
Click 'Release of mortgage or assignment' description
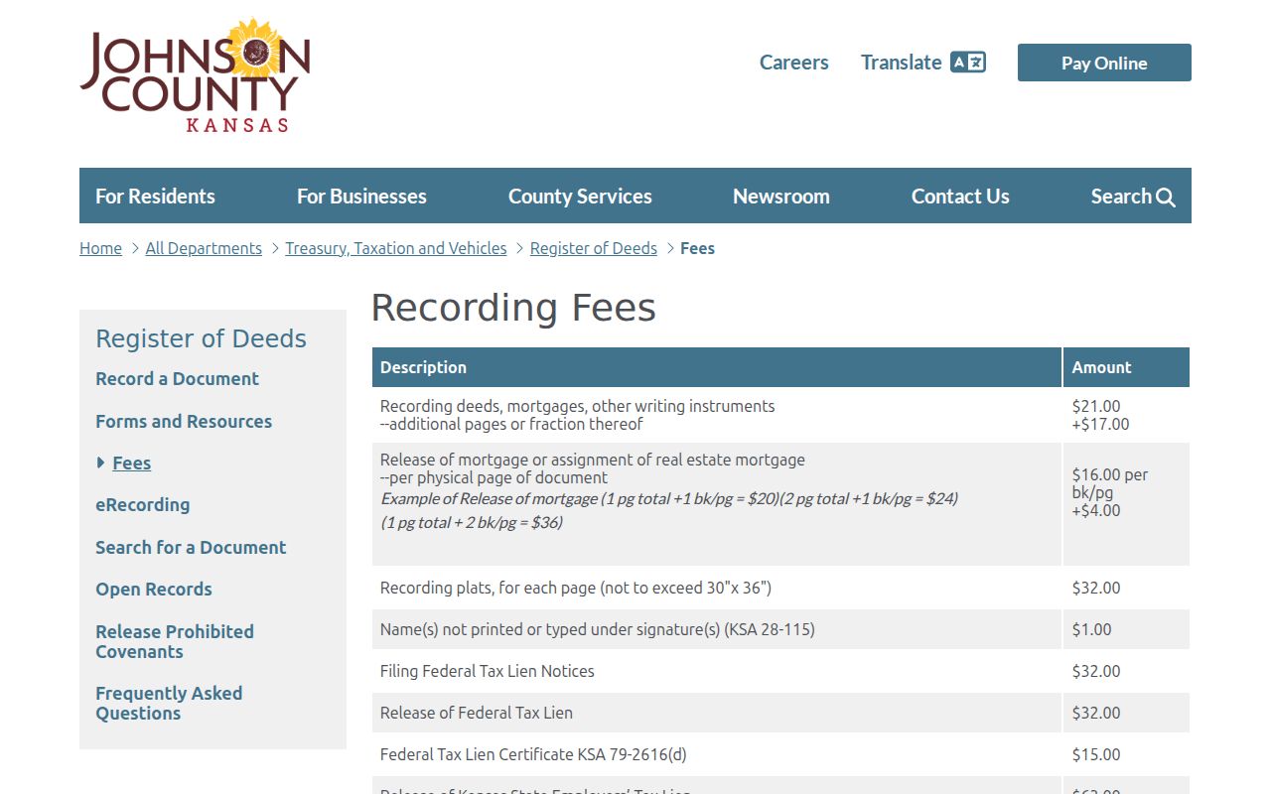(593, 460)
